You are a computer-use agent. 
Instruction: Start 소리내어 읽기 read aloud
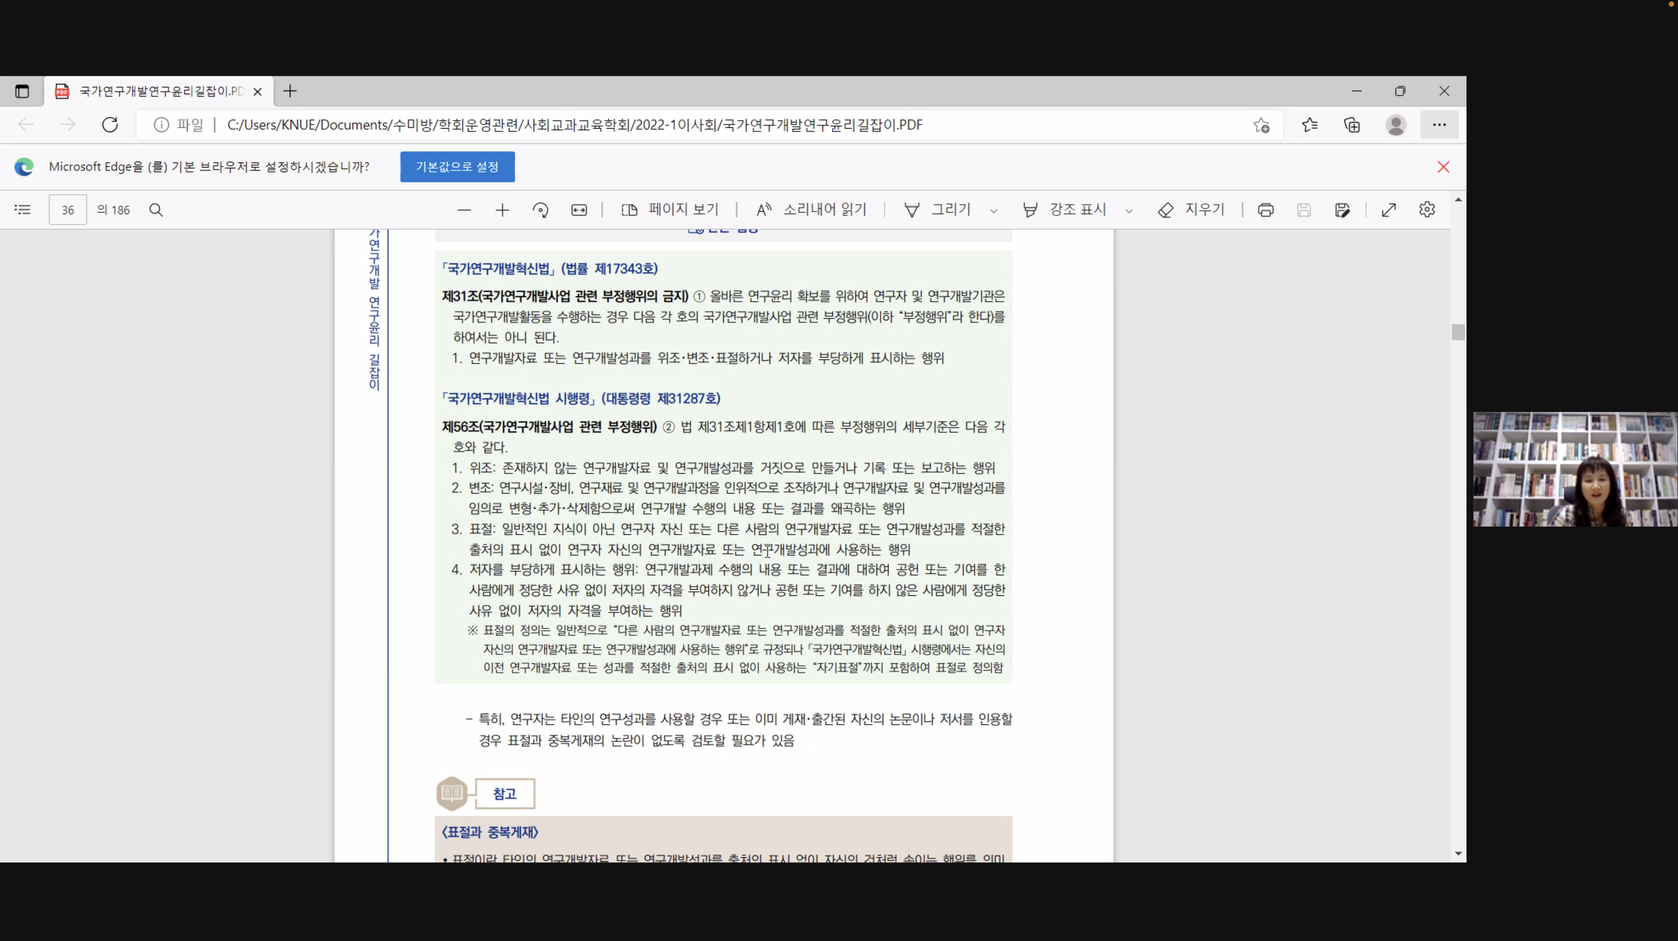tap(811, 210)
